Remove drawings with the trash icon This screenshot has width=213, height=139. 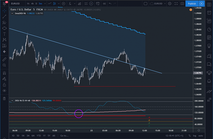[4, 98]
